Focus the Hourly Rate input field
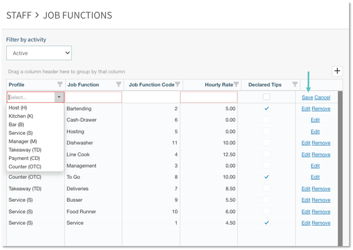Image resolution: width=353 pixels, height=250 pixels. pyautogui.click(x=209, y=97)
